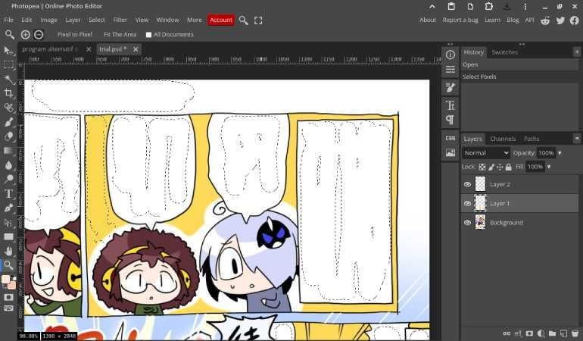This screenshot has height=341, width=583.
Task: Click the red Account button
Action: [221, 20]
